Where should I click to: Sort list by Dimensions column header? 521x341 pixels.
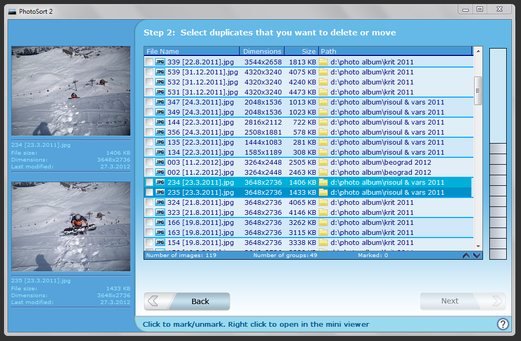click(262, 51)
